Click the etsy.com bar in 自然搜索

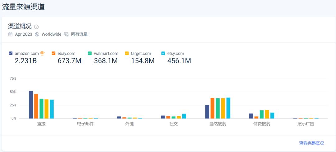pyautogui.click(x=228, y=108)
